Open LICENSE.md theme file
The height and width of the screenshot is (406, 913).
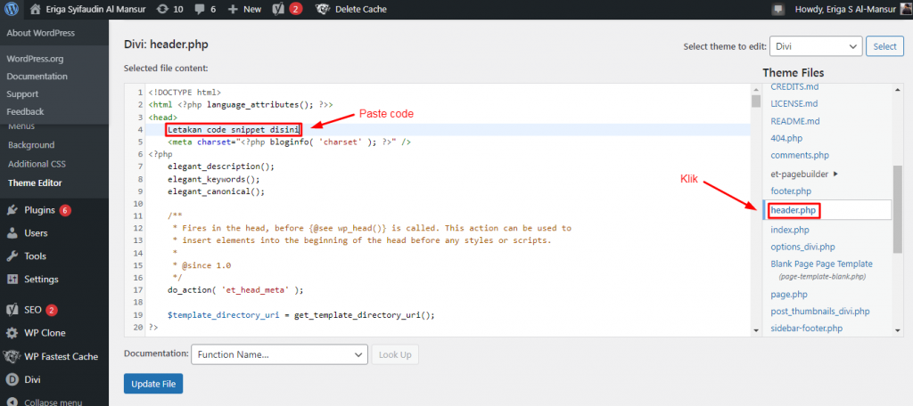(x=794, y=103)
